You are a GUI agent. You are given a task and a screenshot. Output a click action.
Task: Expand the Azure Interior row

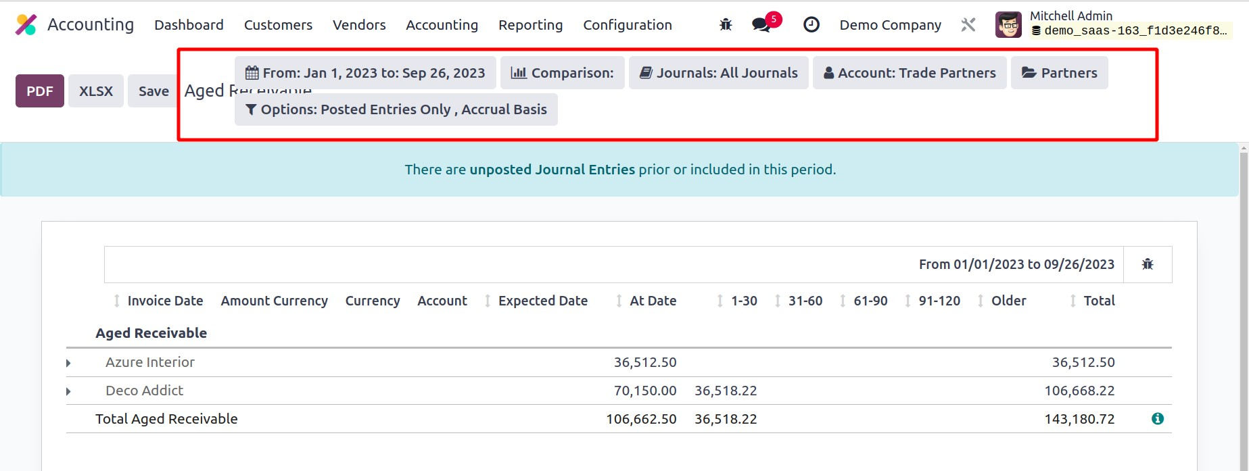coord(68,363)
